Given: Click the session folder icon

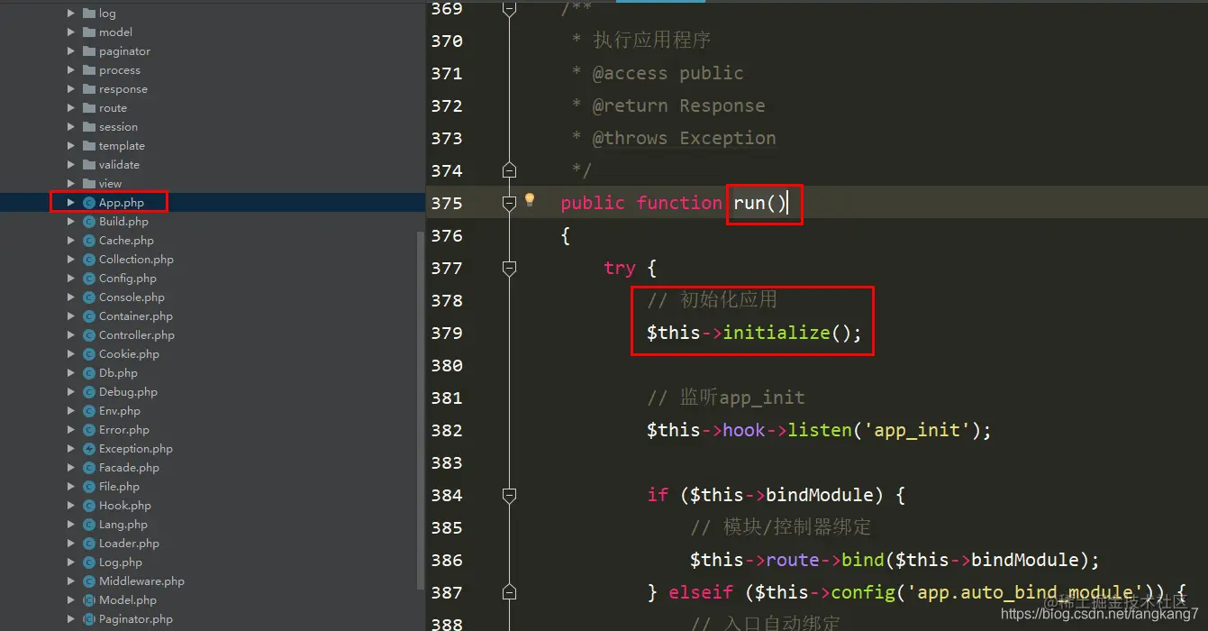Looking at the screenshot, I should tap(89, 127).
